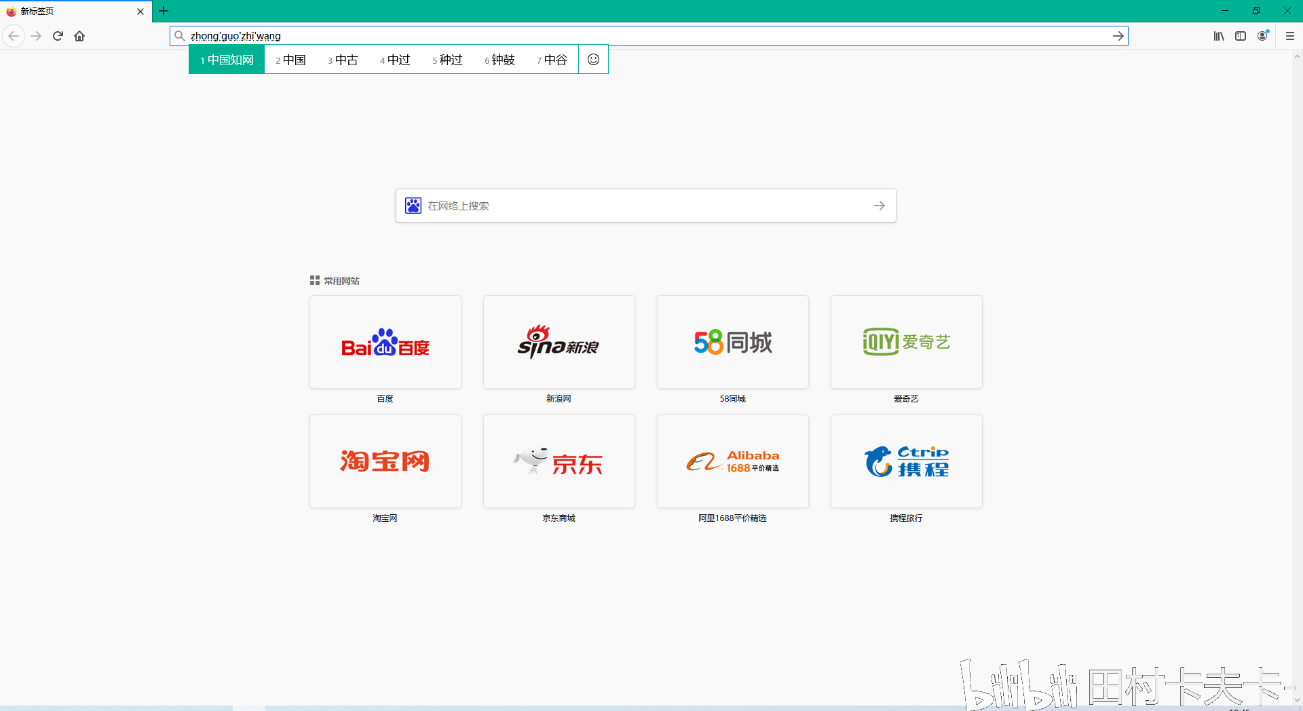Click the 阿里1688平价精选 label link
The image size is (1303, 711).
point(733,518)
